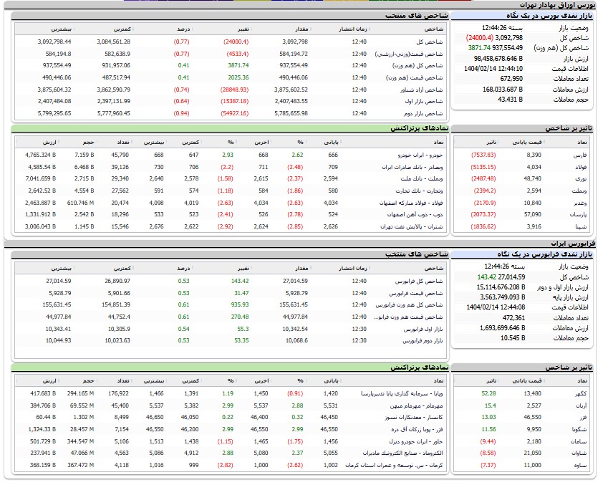Click شاخص آزاد شناور index row name
Screen dimensions: 603x485
[422, 90]
